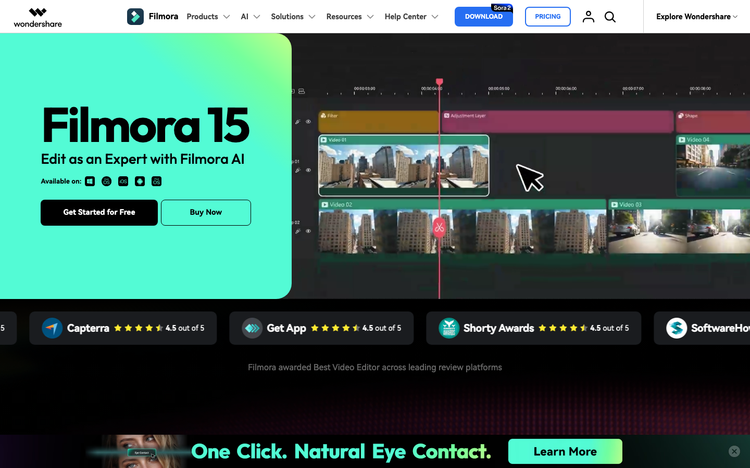Viewport: 750px width, 468px height.
Task: Click the Shorty Awards rating text
Action: pos(609,328)
